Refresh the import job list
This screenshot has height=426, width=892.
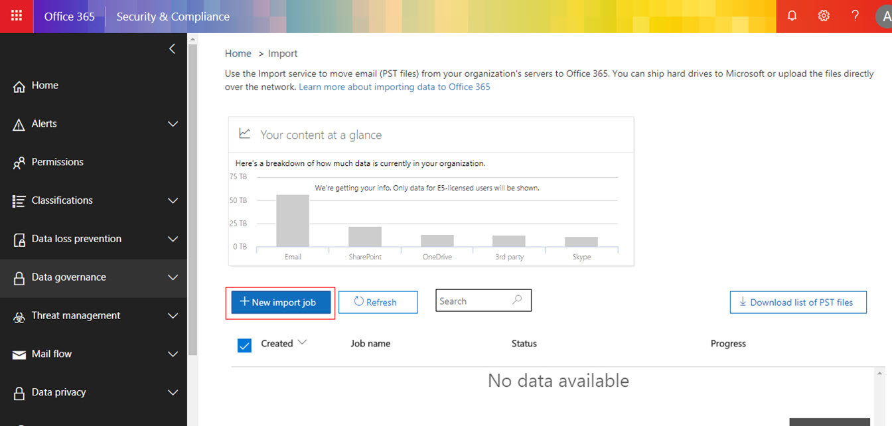point(378,302)
